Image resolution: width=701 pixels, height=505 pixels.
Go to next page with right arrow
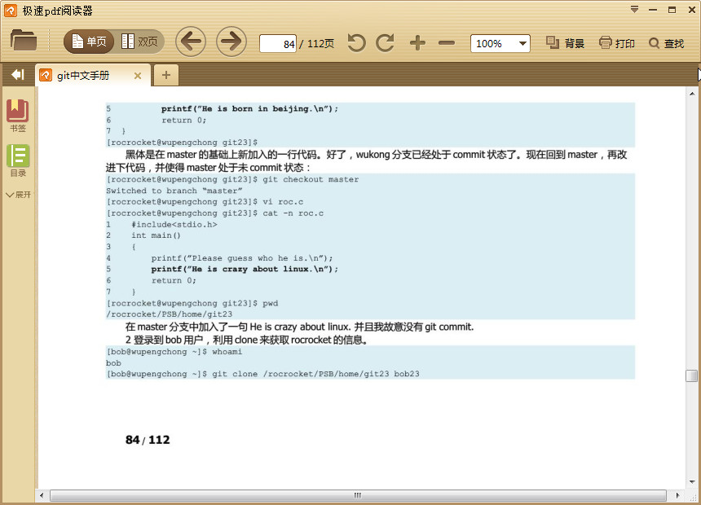(231, 42)
